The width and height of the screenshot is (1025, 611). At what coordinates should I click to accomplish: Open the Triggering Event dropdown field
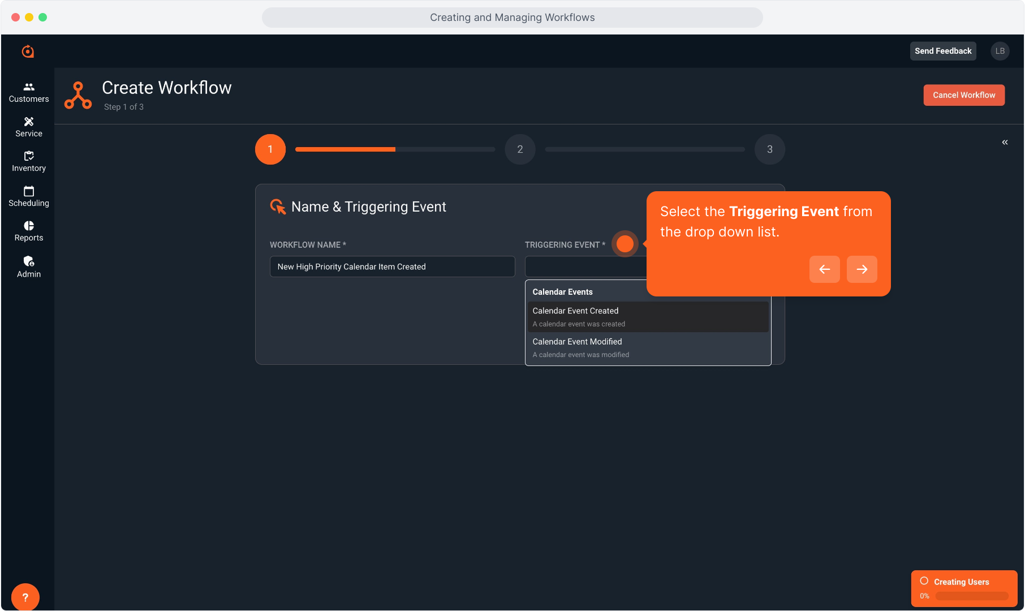[585, 266]
